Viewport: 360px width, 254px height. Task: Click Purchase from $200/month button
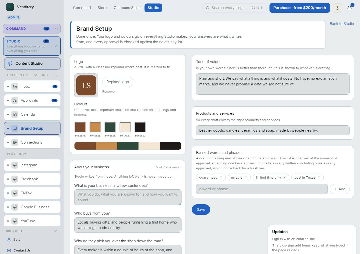tap(300, 8)
